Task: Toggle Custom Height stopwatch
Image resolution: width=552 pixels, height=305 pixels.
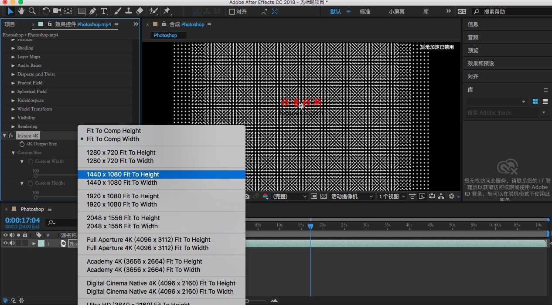Action: (x=31, y=183)
